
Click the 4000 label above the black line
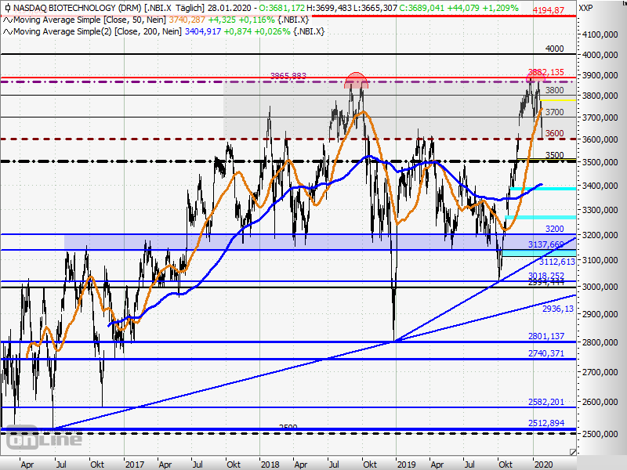(555, 49)
